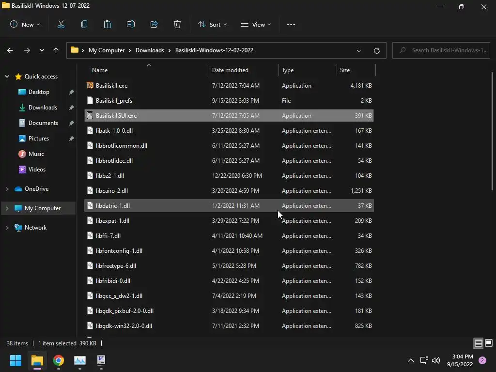The width and height of the screenshot is (496, 372).
Task: Select the libcairo-2.dll file
Action: point(229,190)
